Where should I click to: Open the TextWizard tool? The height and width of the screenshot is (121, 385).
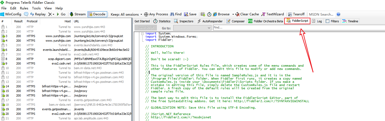[x=273, y=14]
